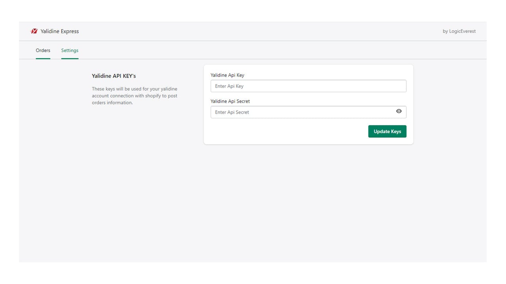Click the Yalidine Api Secret label

click(230, 101)
